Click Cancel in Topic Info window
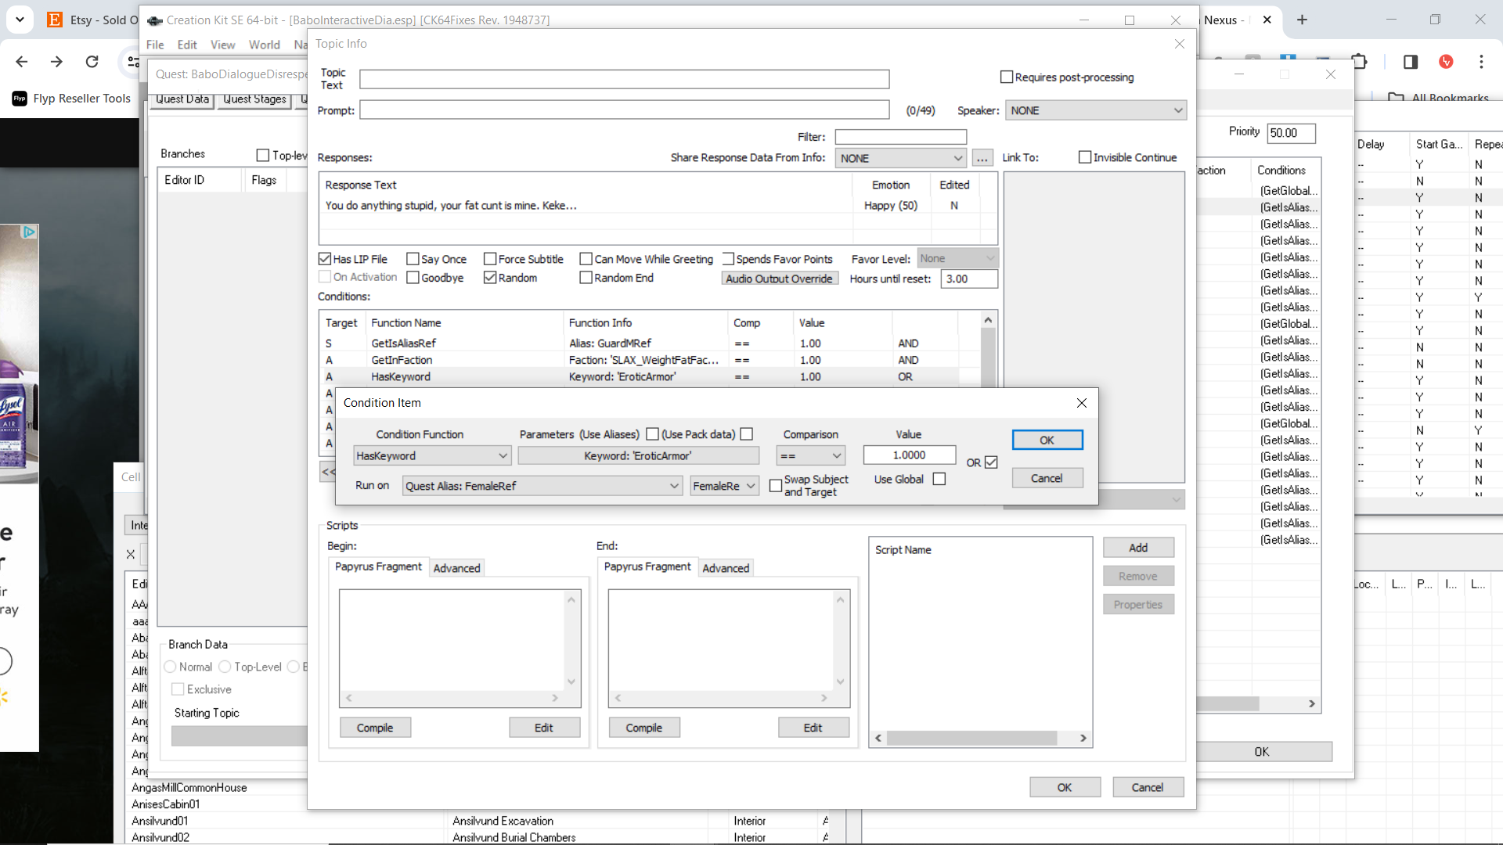This screenshot has width=1503, height=845. coord(1148,787)
